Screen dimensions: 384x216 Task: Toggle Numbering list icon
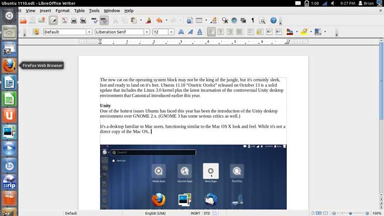(251, 32)
